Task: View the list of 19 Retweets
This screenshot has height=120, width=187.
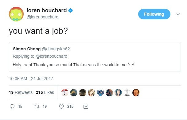Action: 21,92
